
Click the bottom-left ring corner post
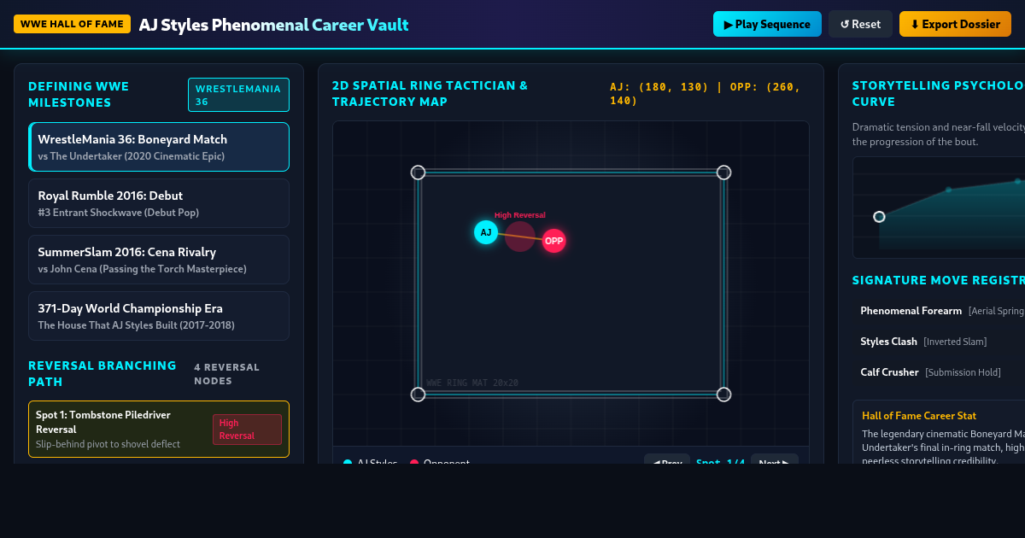418,395
